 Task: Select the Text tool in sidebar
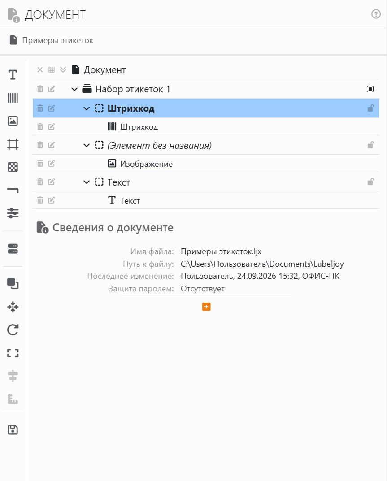click(13, 75)
